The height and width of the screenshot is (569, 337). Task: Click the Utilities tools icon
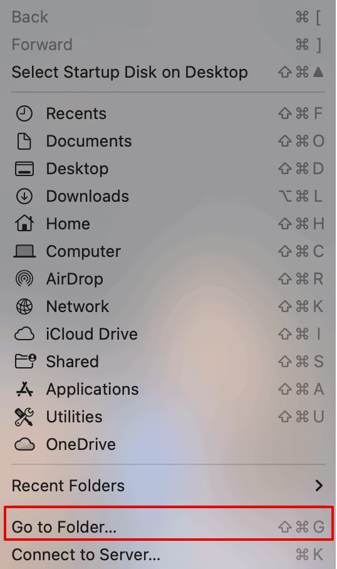coord(24,417)
